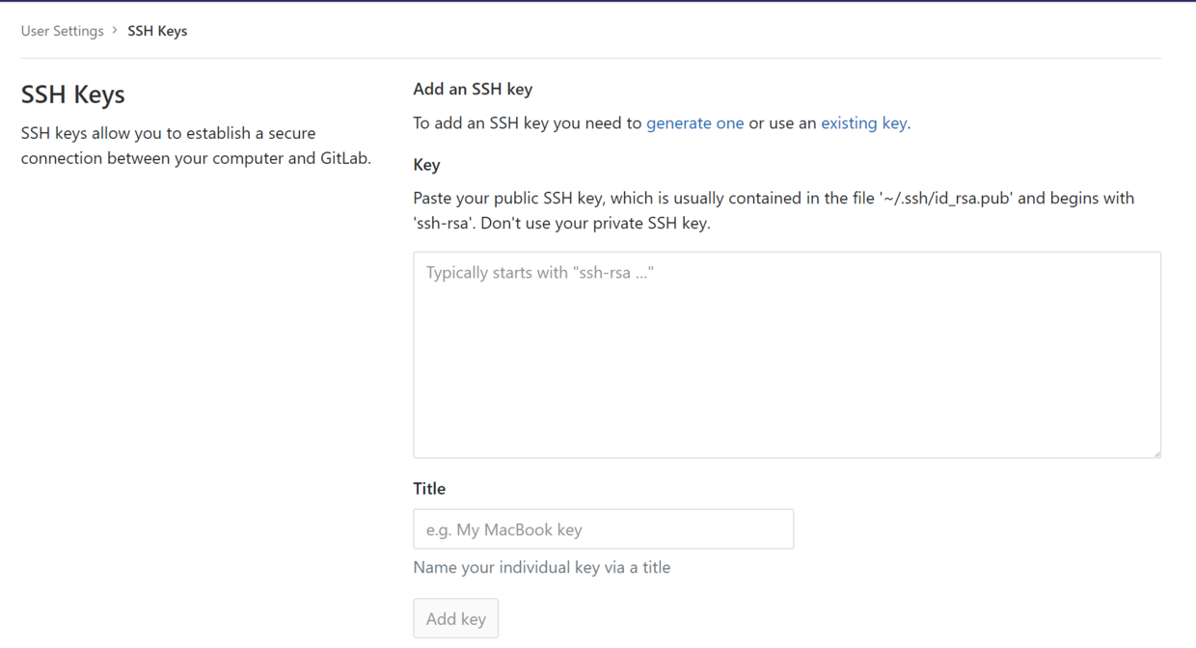Open the 'generate one' help link

point(695,122)
